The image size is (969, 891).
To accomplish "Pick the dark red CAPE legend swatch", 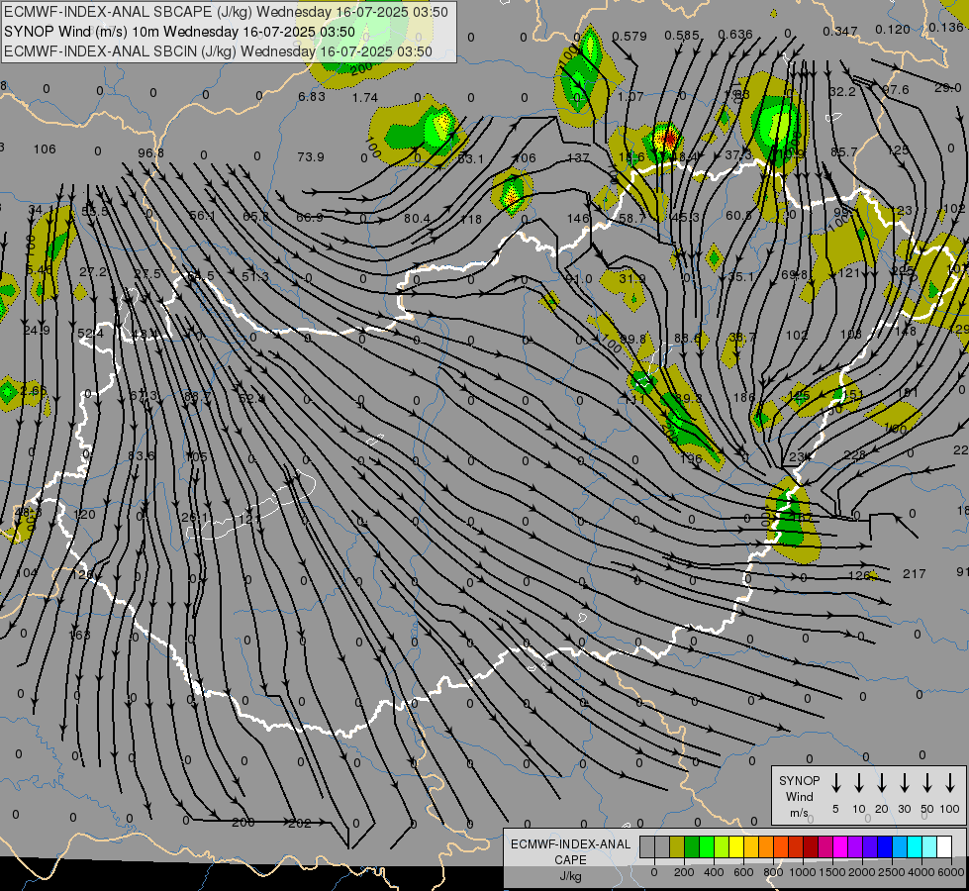I will point(811,846).
